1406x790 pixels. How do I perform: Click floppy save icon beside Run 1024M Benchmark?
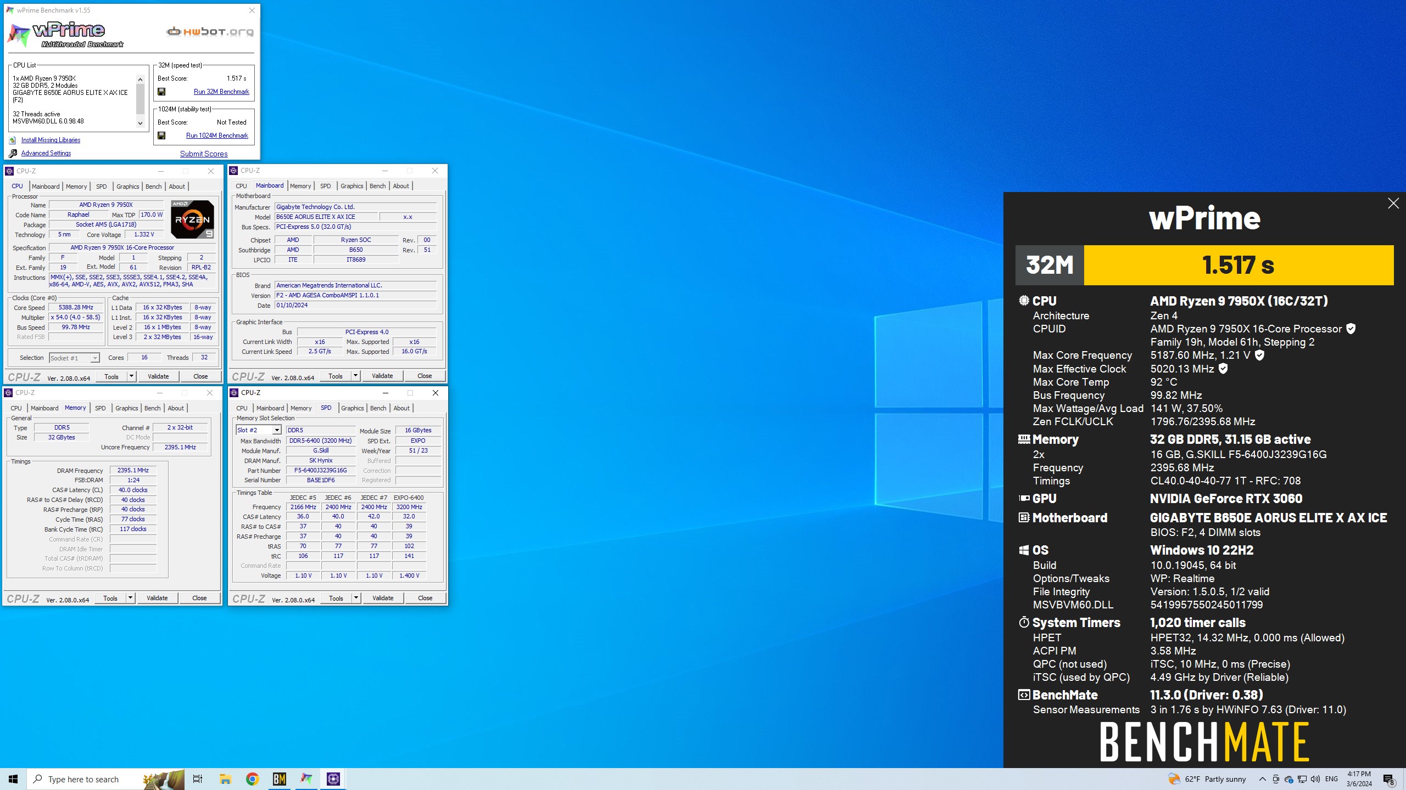[x=161, y=136]
